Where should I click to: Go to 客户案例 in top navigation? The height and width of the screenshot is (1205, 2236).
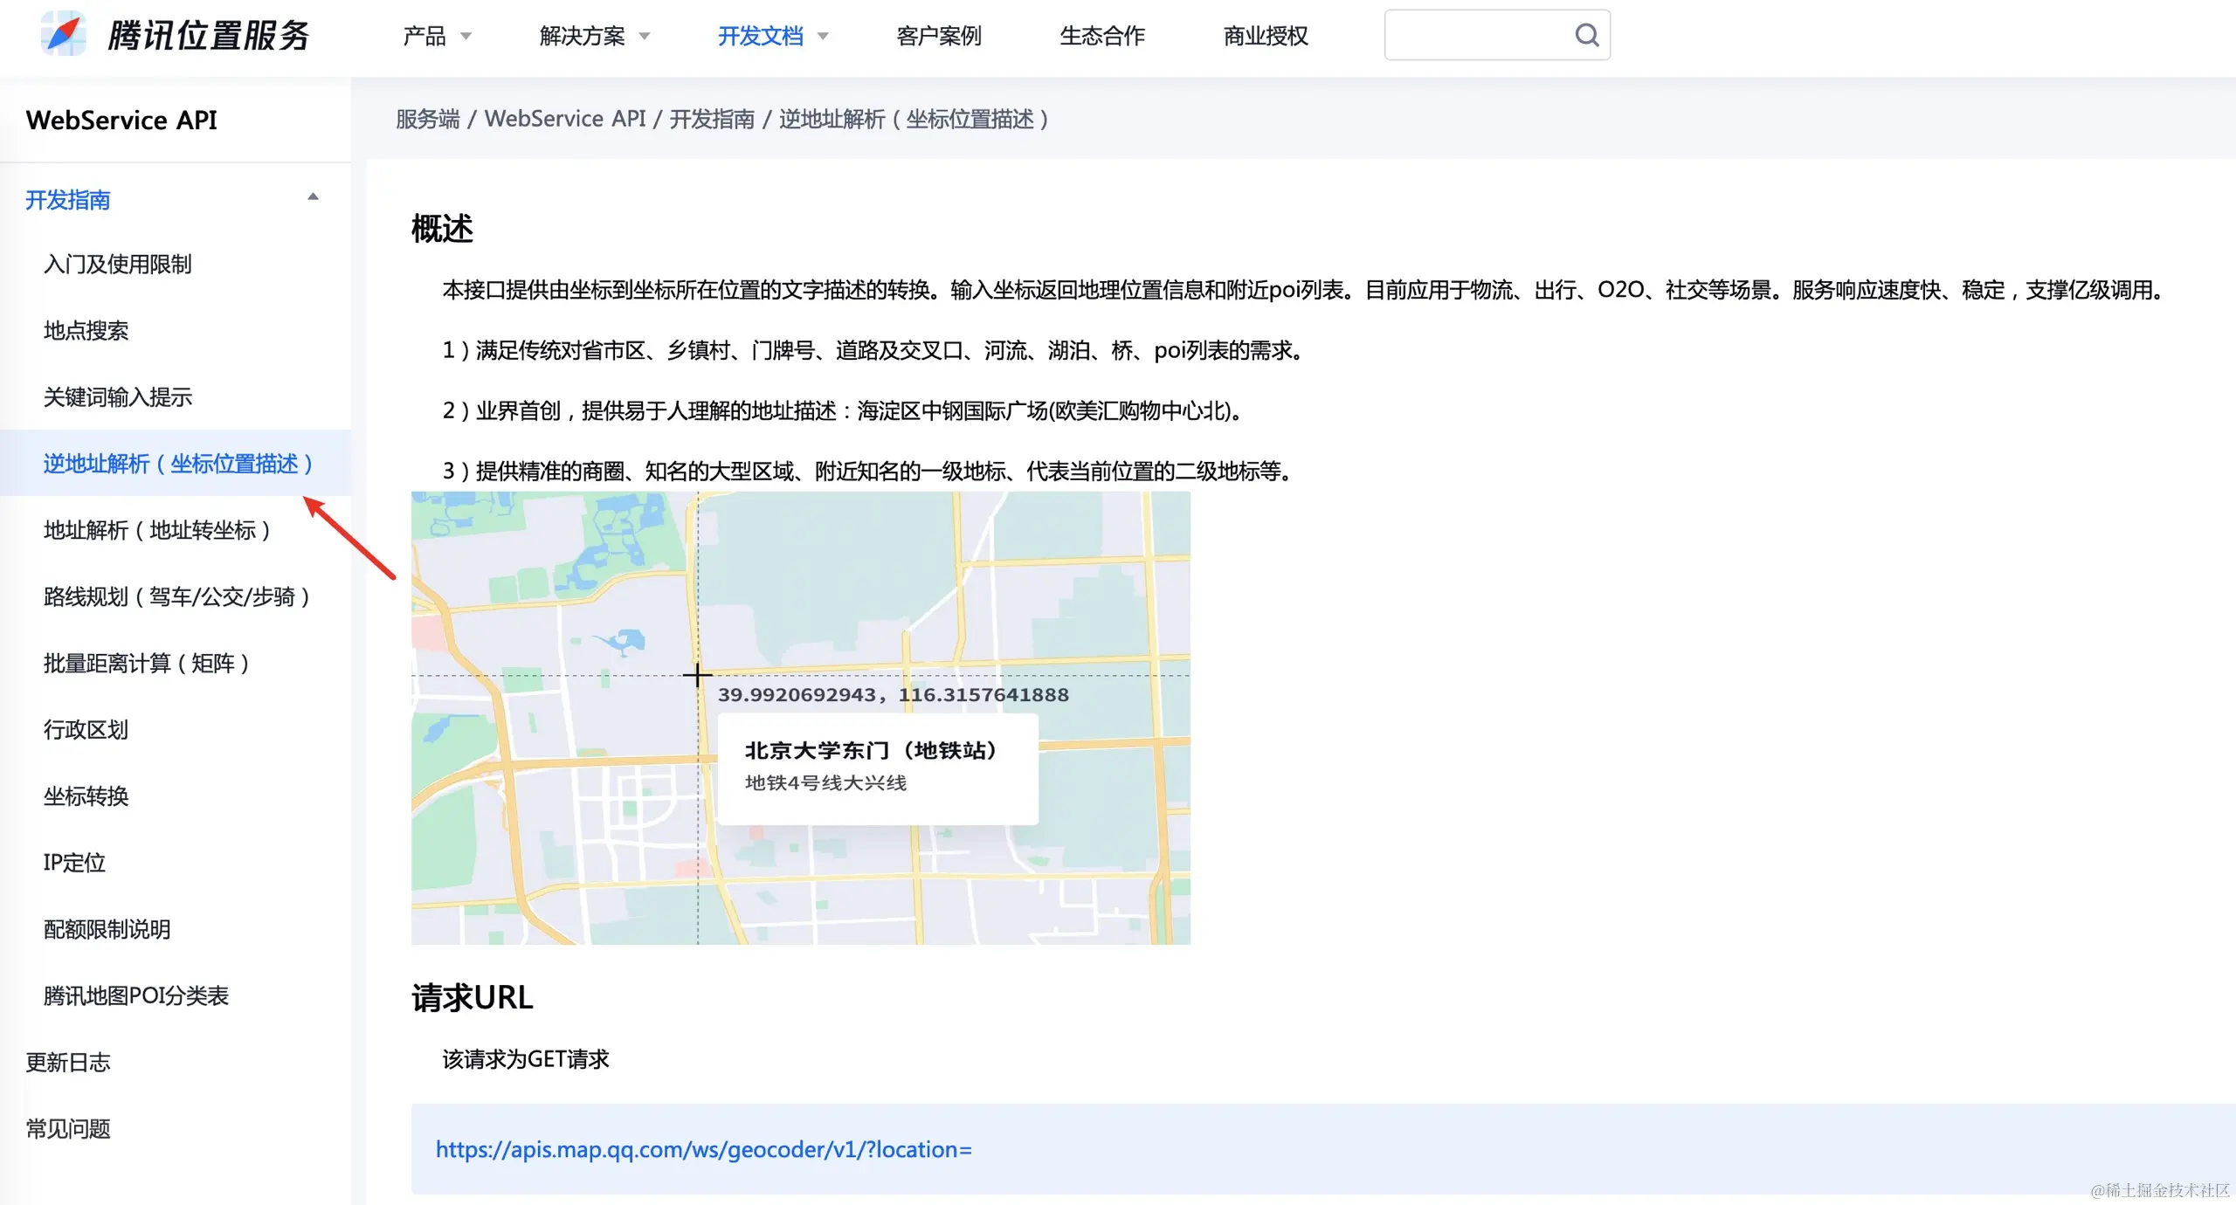pyautogui.click(x=938, y=36)
